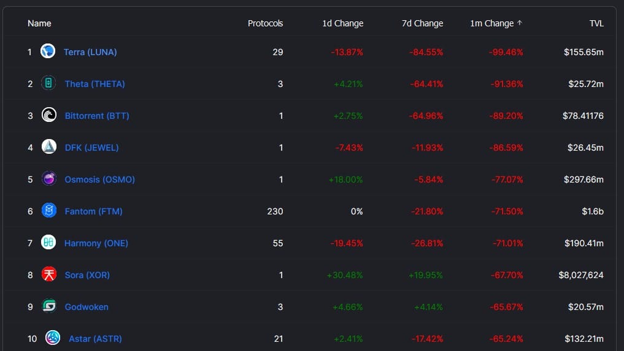Click the Terra (LUNA) chain logo
The height and width of the screenshot is (351, 624).
coord(48,51)
